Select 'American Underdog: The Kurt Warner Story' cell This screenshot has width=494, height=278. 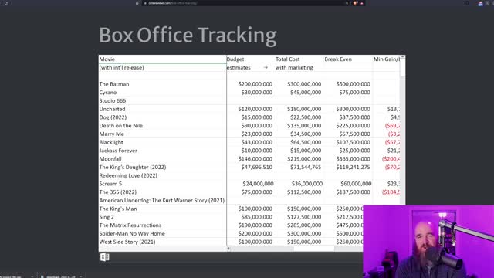point(163,200)
